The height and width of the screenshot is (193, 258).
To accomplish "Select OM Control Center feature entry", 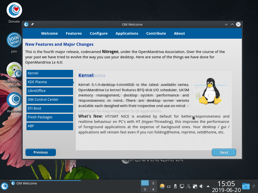I will [x=50, y=100].
